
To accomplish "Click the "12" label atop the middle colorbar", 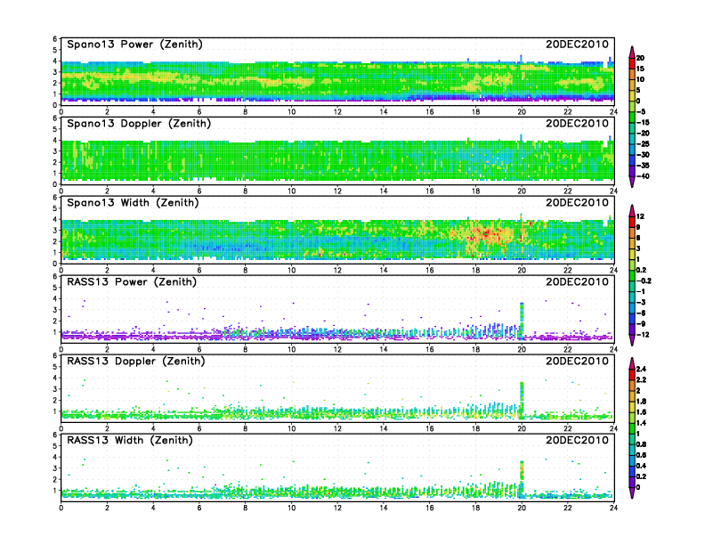I will pyautogui.click(x=640, y=216).
